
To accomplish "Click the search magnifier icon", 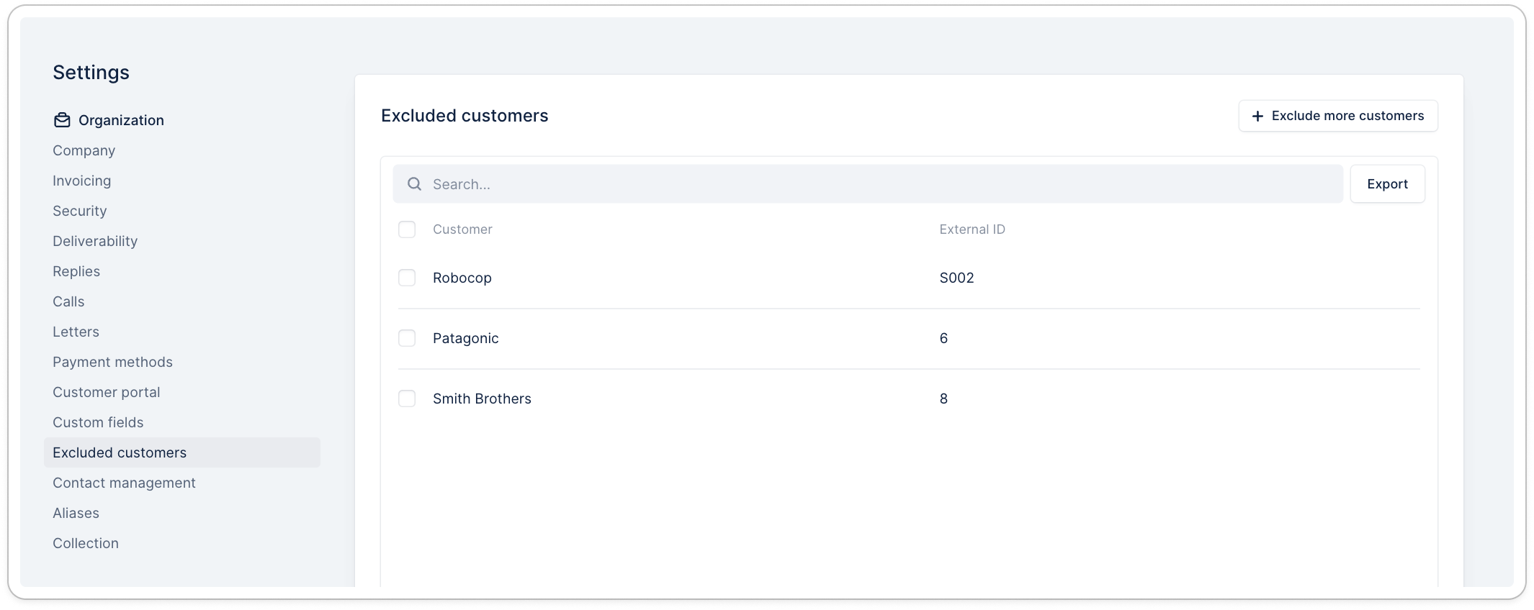I will point(414,184).
